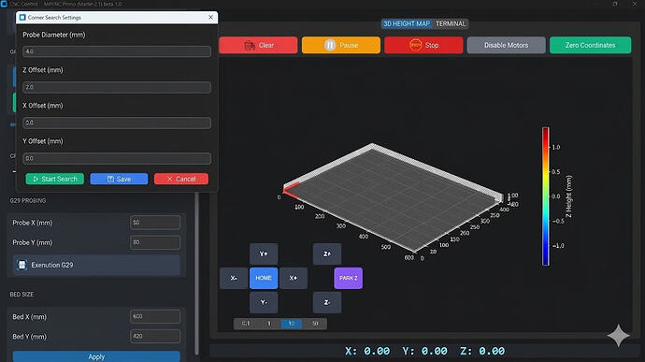The height and width of the screenshot is (362, 645).
Task: Start the corner search
Action: pos(55,179)
